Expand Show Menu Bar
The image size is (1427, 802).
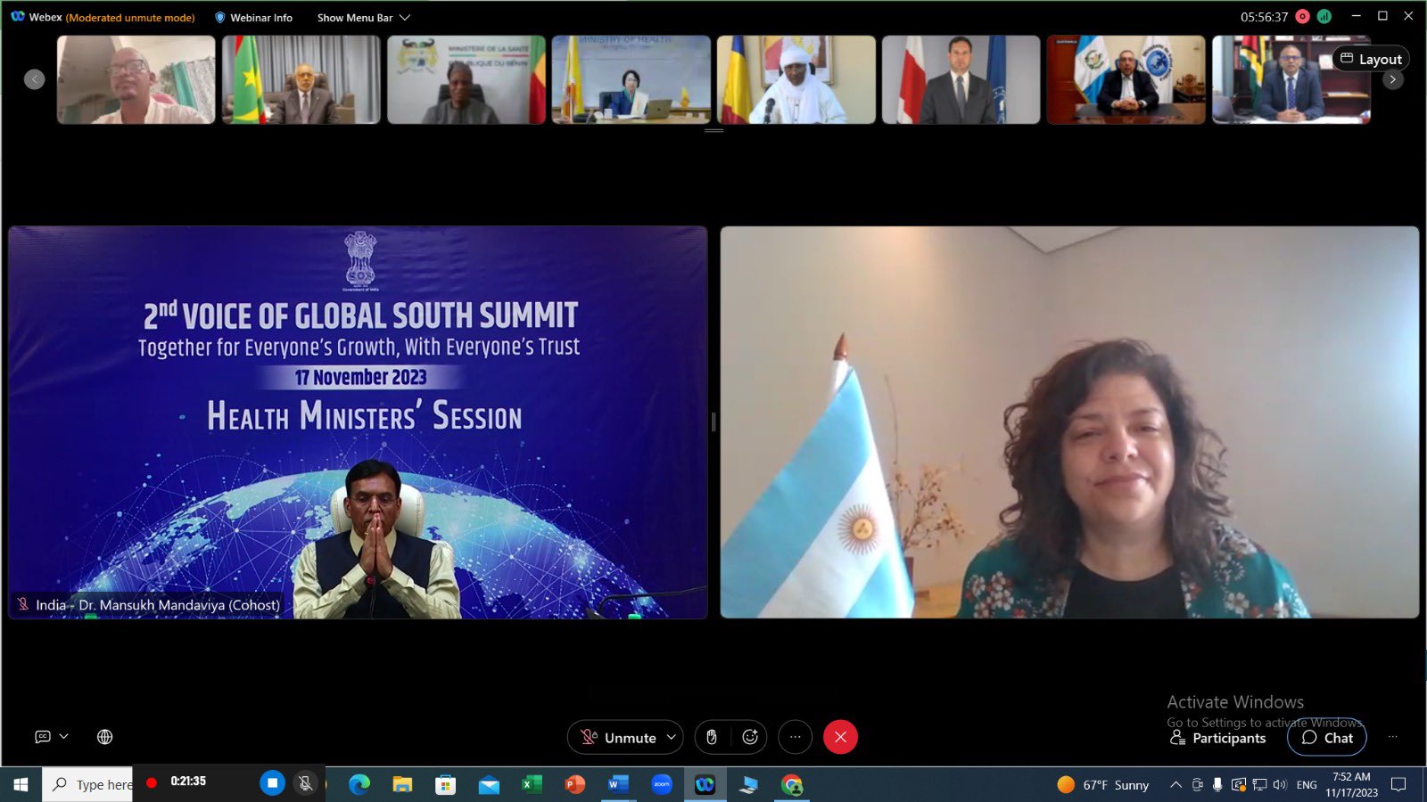[x=364, y=18]
